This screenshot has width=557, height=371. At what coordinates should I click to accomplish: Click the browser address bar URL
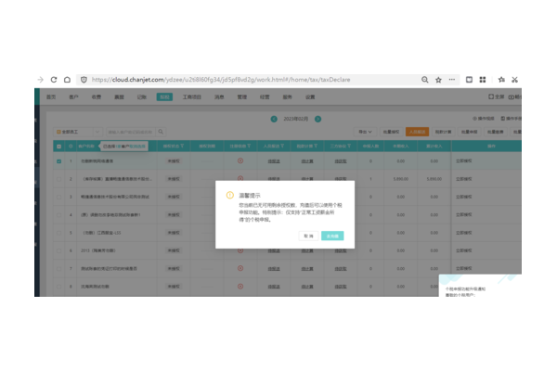click(x=232, y=80)
